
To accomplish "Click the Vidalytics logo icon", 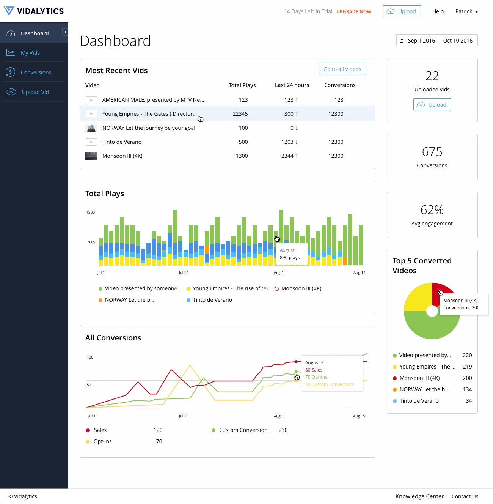I will (x=9, y=11).
